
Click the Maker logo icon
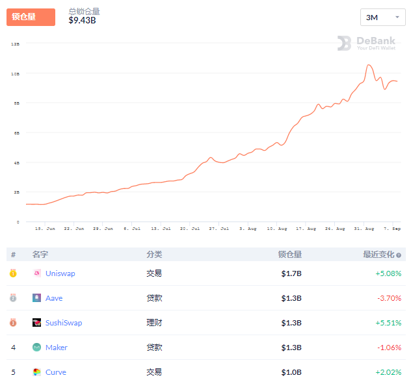click(x=36, y=348)
